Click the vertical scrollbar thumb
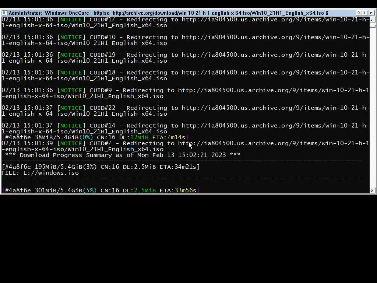This screenshot has width=377, height=283. coord(372,25)
